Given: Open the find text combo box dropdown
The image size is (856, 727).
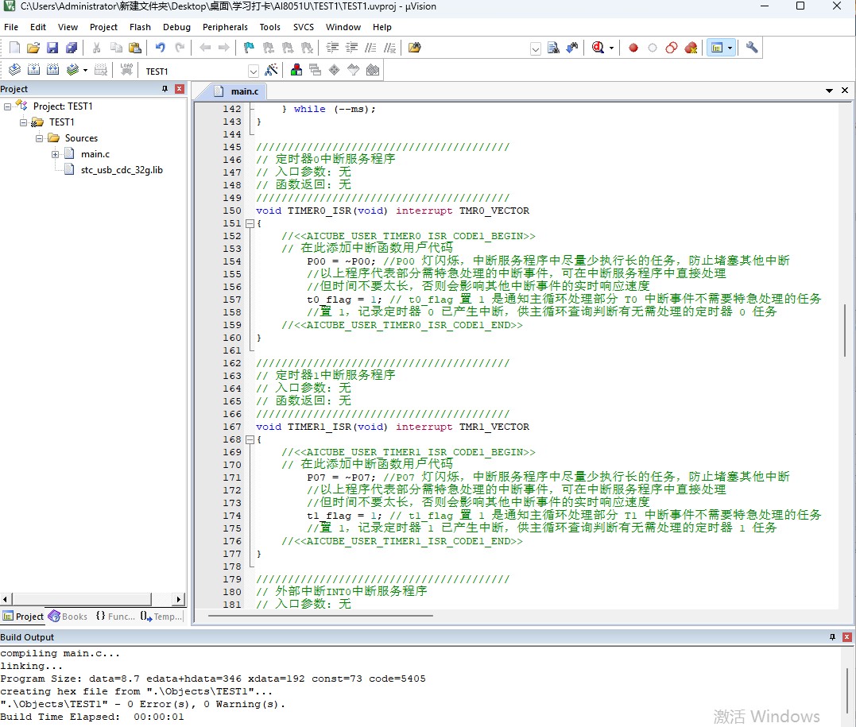Looking at the screenshot, I should point(536,49).
